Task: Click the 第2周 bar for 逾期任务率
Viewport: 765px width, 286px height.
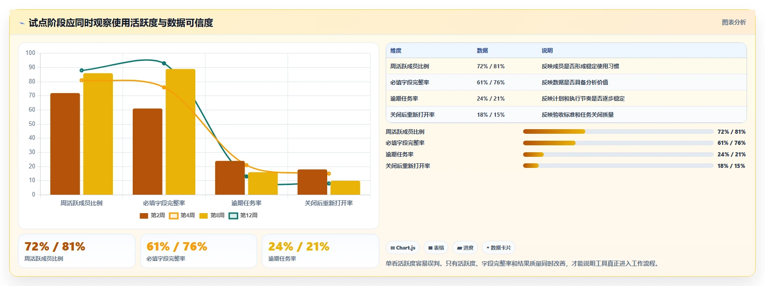Action: (230, 178)
